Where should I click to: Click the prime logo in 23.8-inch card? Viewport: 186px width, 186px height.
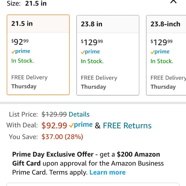[x=160, y=52]
